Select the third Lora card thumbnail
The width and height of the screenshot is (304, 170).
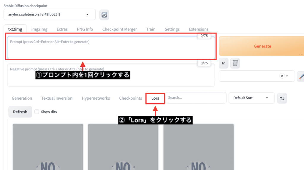click(x=199, y=147)
